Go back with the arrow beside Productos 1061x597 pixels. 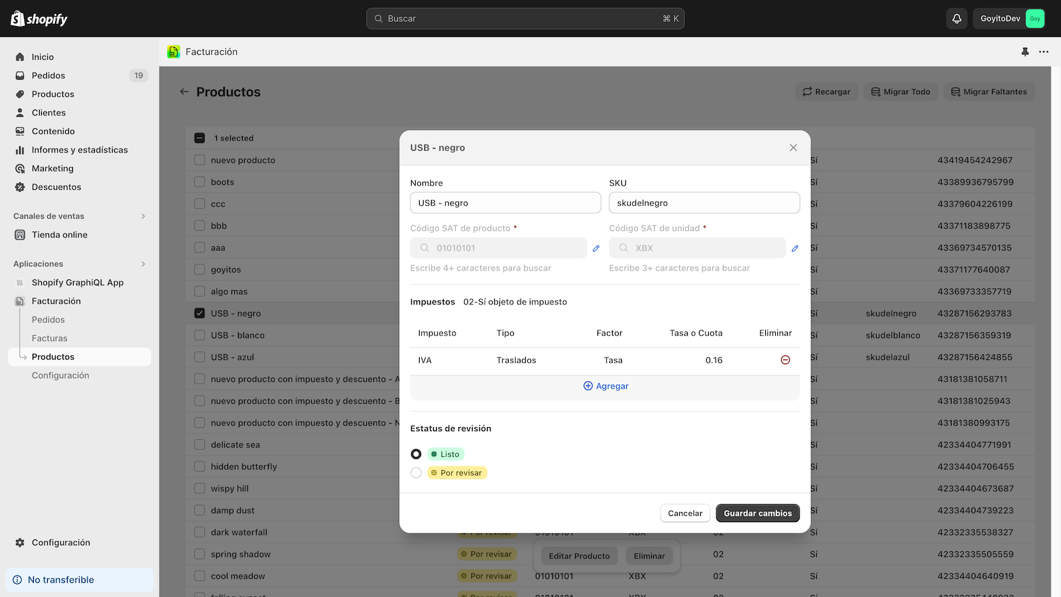184,92
